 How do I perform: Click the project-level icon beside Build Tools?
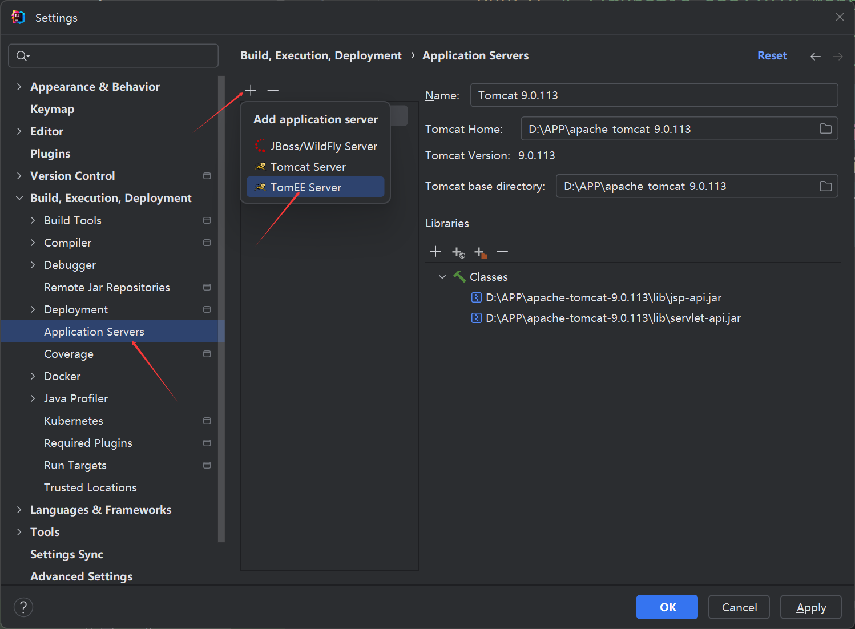(207, 220)
